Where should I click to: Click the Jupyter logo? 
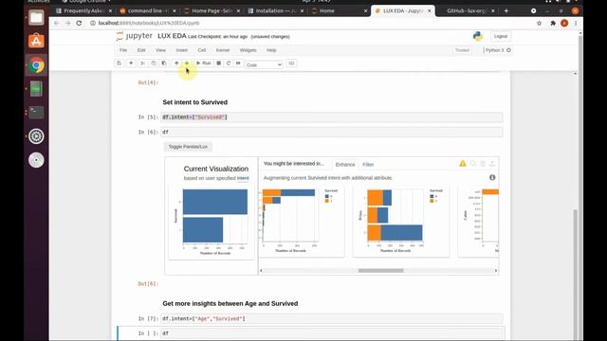point(135,36)
